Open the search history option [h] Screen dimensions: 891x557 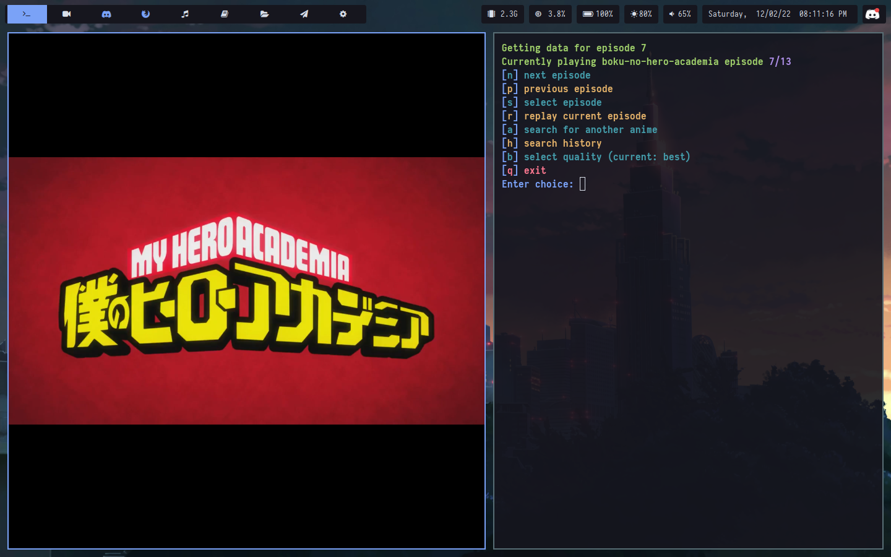click(x=551, y=143)
